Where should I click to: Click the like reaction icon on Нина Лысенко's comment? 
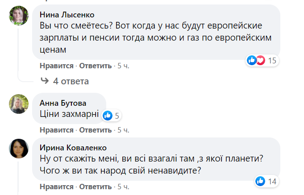(252, 60)
